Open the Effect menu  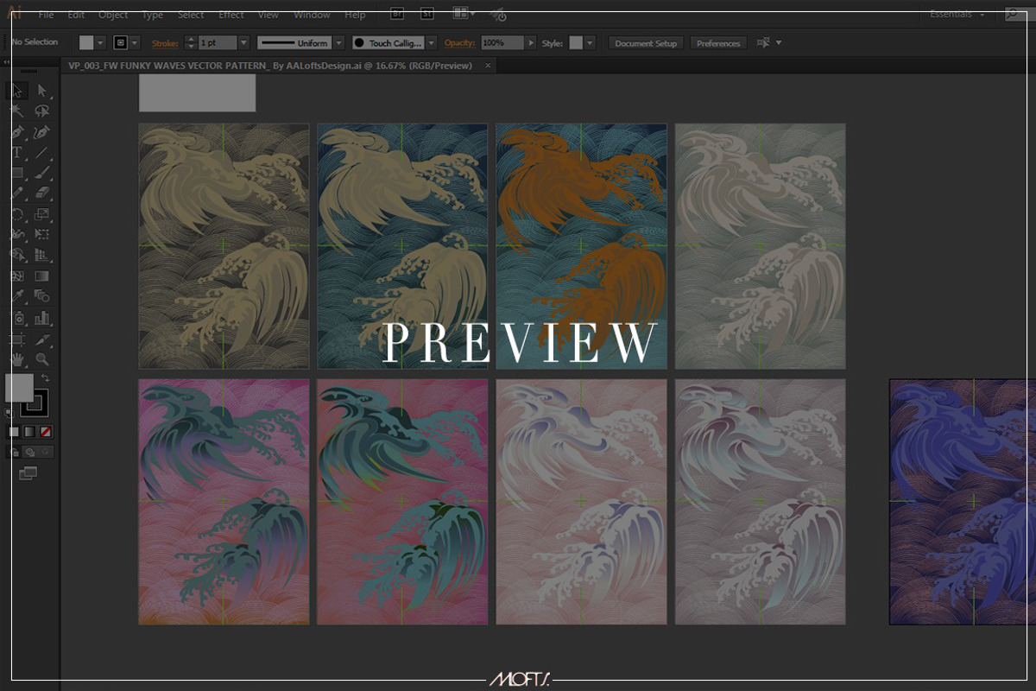point(231,15)
